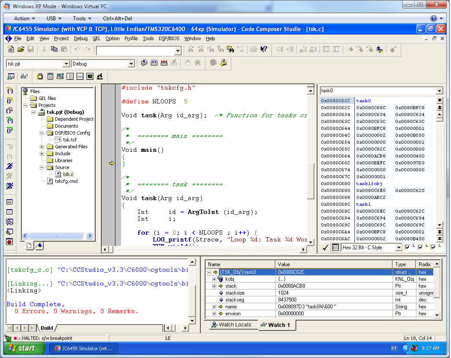Open the Hex 32 Bit format dropdown
The image size is (451, 358).
(398, 248)
